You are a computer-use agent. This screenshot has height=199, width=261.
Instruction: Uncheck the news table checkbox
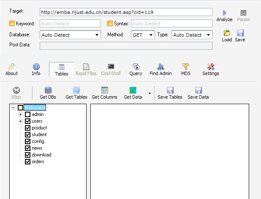point(27,148)
